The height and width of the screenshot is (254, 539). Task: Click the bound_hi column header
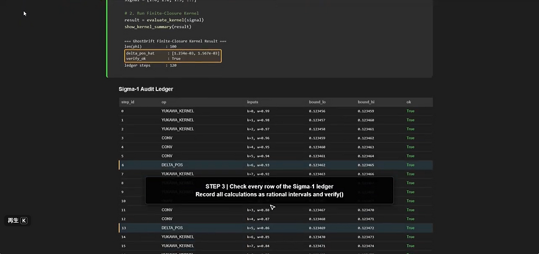[366, 102]
